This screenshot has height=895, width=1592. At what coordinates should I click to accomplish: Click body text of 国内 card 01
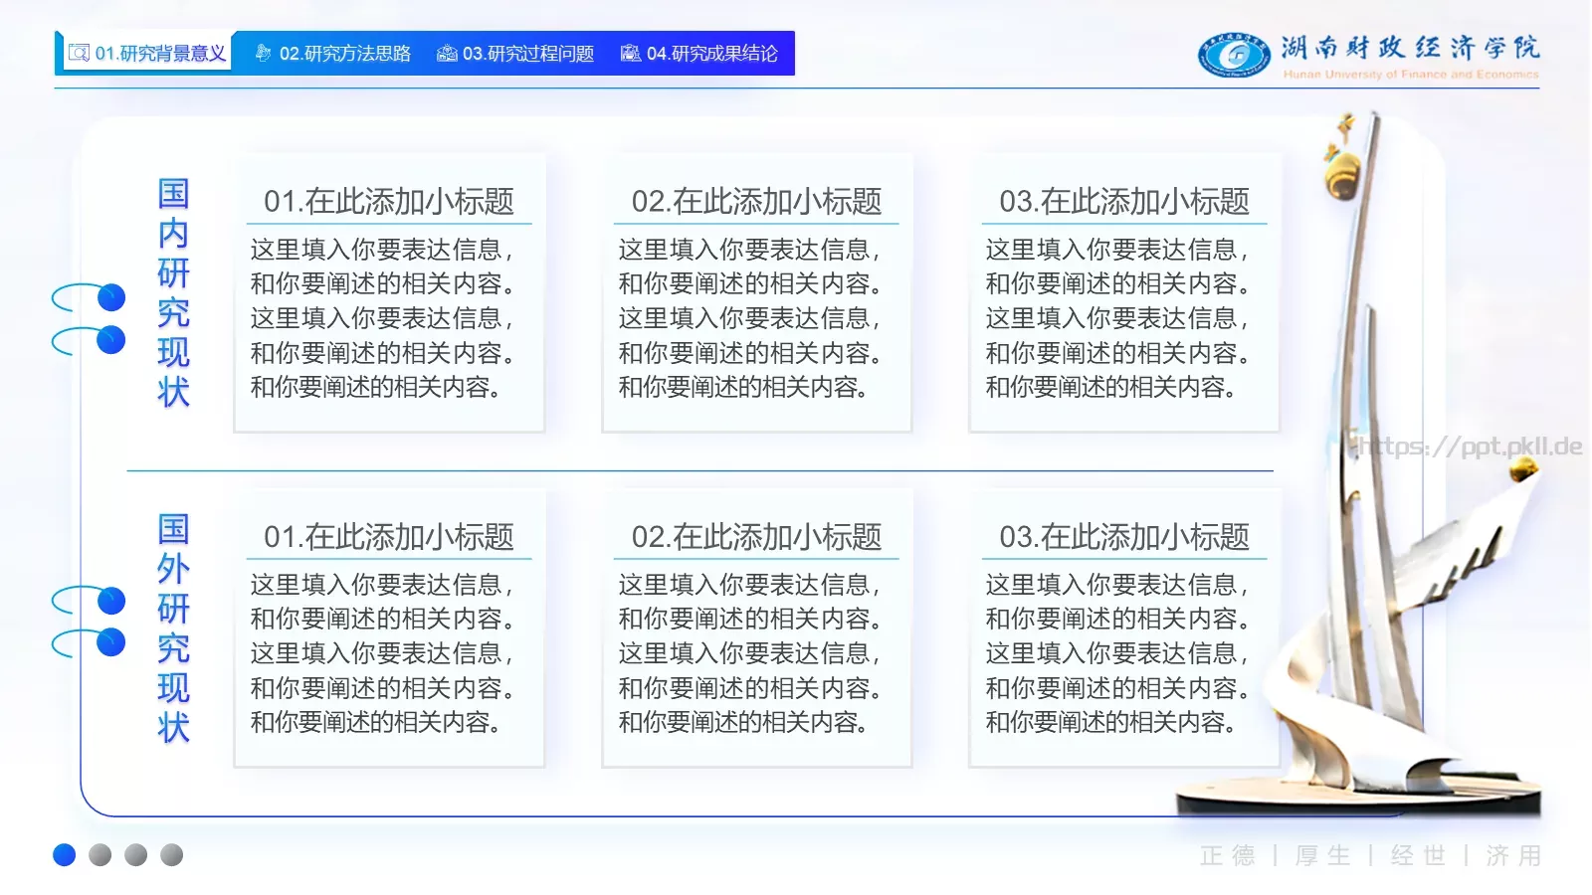coord(382,318)
